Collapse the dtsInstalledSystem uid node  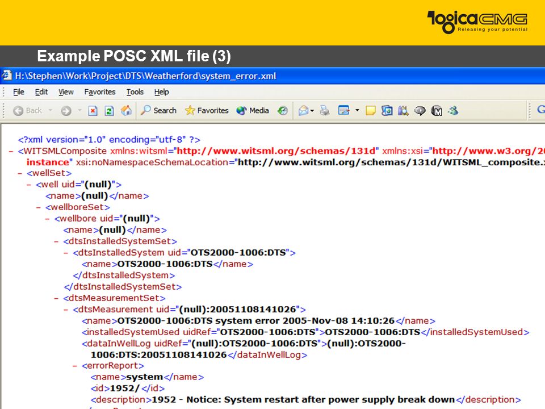(x=66, y=253)
